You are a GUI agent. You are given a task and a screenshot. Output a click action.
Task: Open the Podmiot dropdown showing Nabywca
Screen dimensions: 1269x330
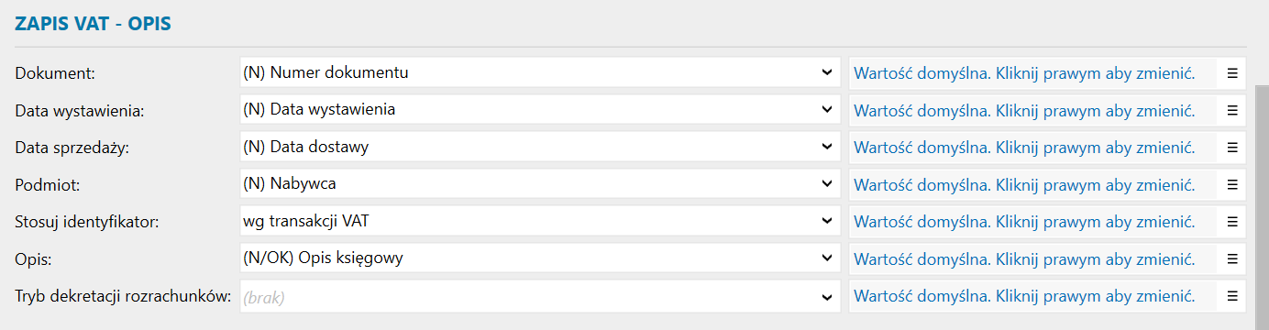click(539, 184)
